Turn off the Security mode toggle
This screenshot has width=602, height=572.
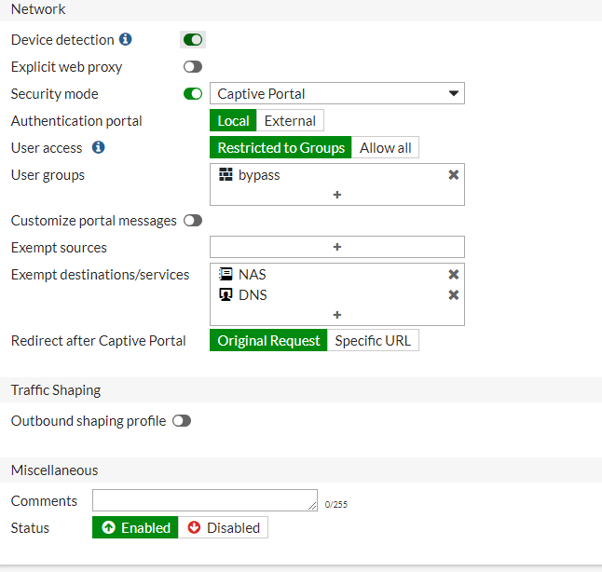(193, 94)
